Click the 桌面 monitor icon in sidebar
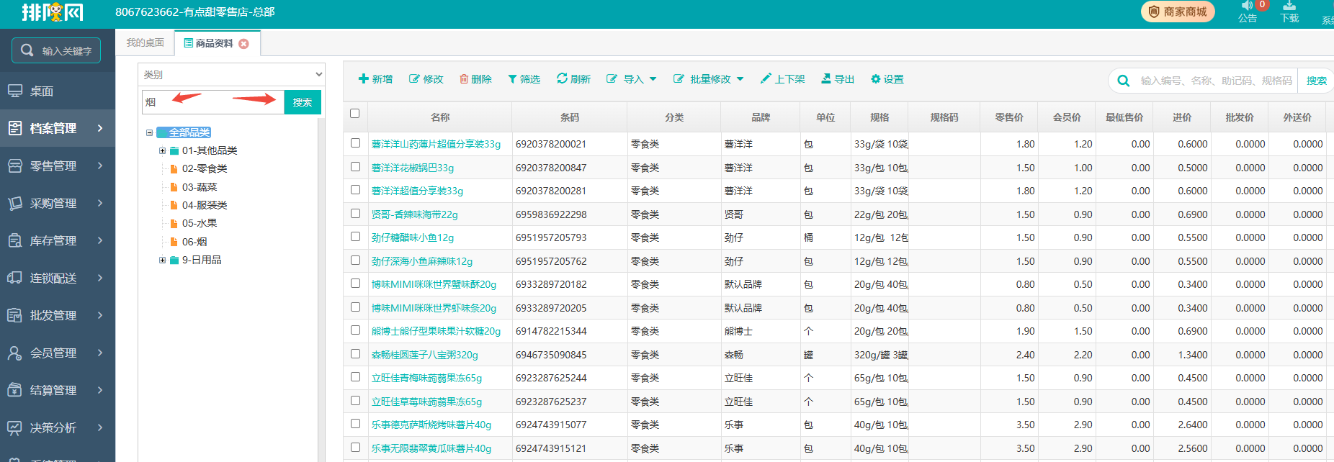This screenshot has height=462, width=1334. (x=14, y=91)
